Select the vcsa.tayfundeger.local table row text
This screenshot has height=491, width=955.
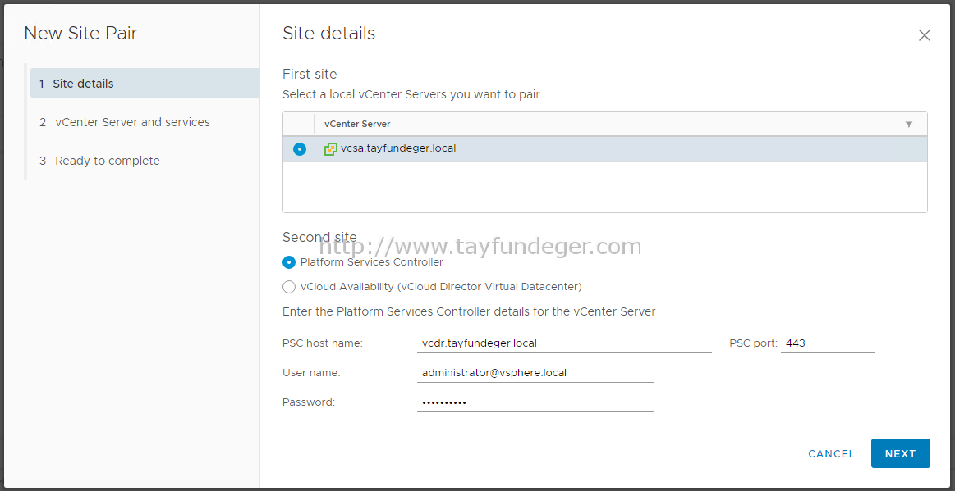tap(398, 148)
